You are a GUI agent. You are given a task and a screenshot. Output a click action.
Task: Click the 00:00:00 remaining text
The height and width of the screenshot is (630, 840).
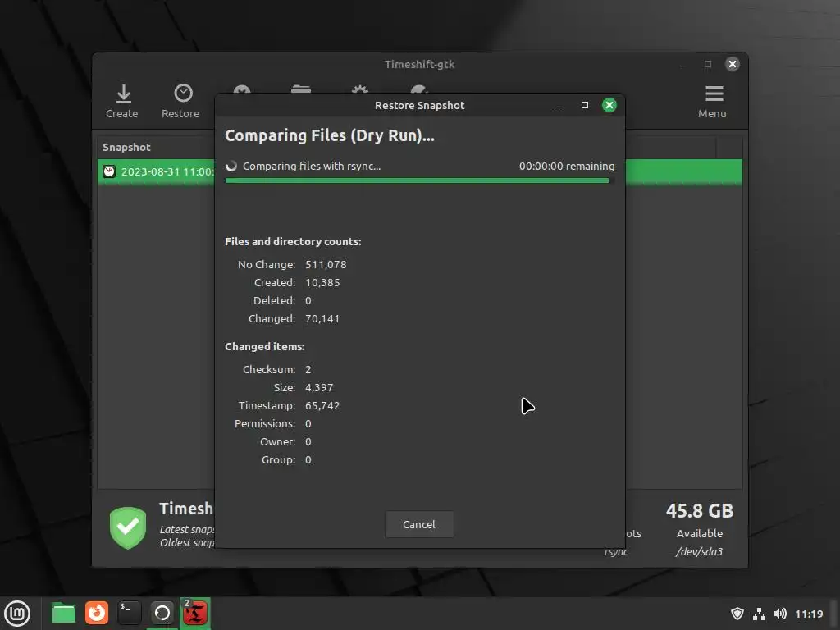coord(567,166)
